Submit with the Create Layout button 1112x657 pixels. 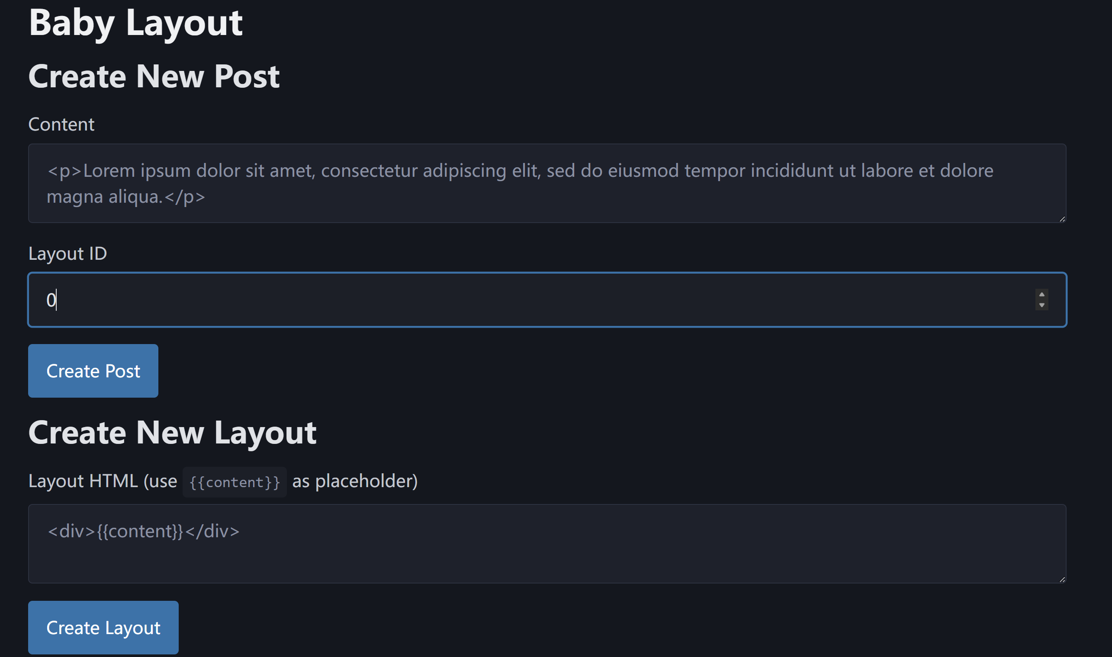pyautogui.click(x=103, y=627)
